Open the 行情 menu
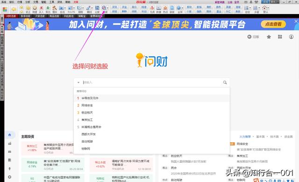The width and height of the screenshot is (299, 182). point(20,2)
